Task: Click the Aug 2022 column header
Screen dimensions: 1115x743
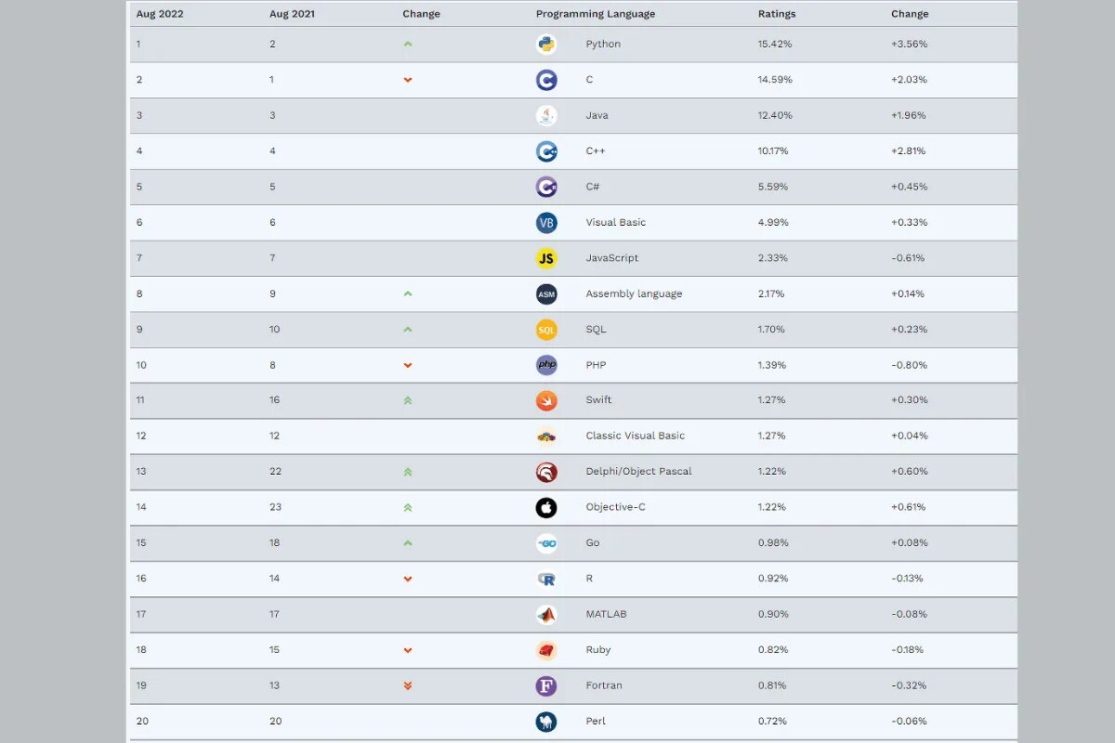Action: 160,14
